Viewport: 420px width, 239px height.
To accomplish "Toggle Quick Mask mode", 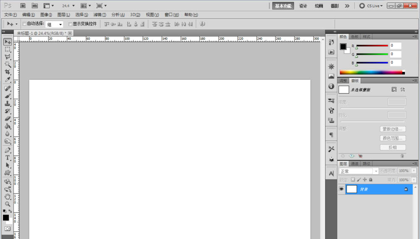I will point(8,228).
